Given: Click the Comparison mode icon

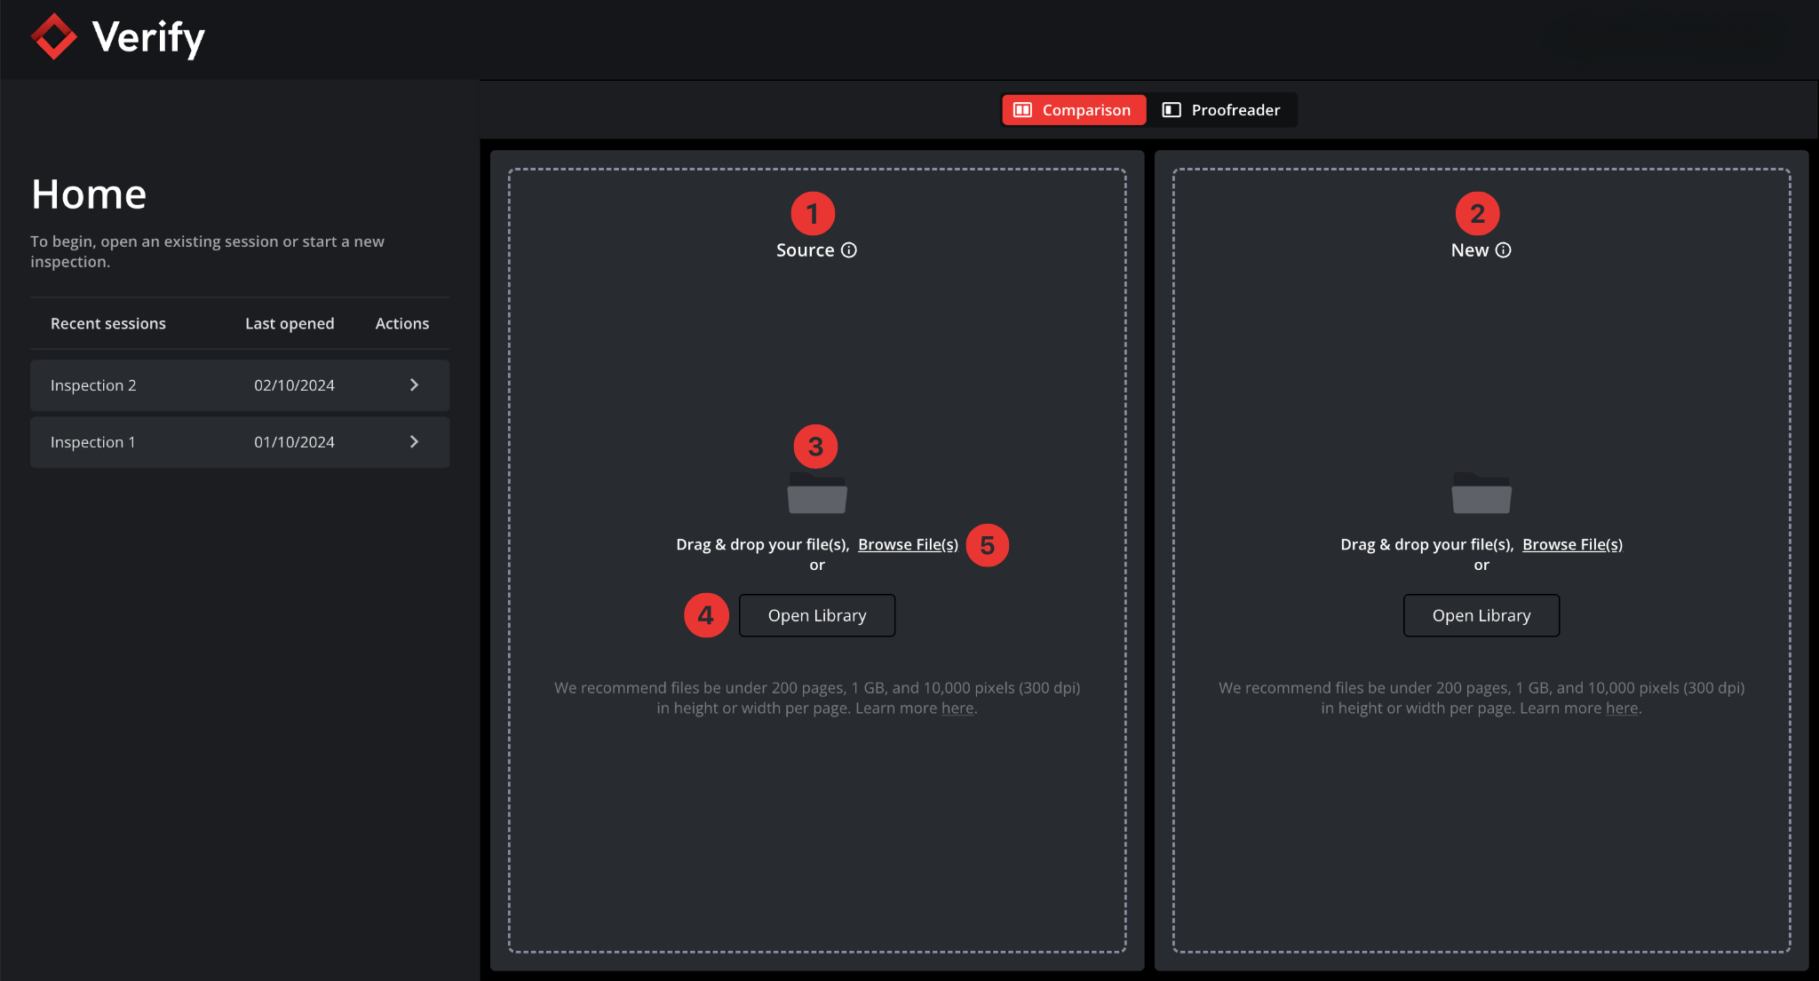Looking at the screenshot, I should 1023,110.
